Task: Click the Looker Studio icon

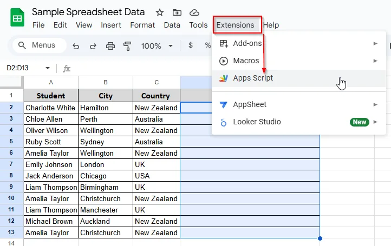Action: [224, 122]
